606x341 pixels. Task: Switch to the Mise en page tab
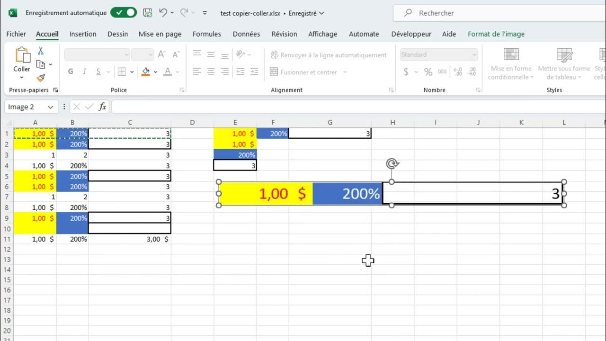(x=160, y=34)
